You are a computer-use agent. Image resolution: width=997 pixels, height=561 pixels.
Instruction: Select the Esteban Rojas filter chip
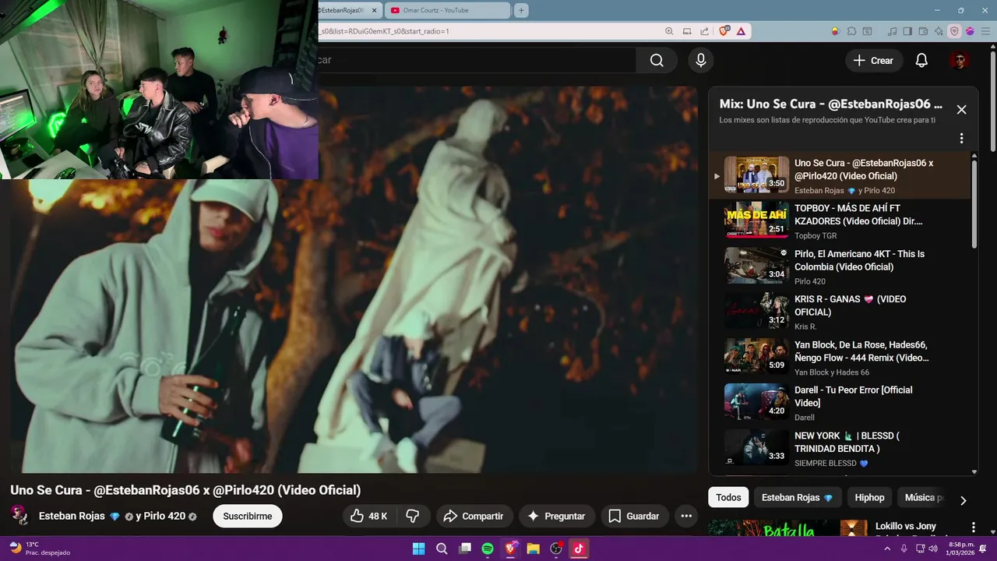click(x=797, y=497)
